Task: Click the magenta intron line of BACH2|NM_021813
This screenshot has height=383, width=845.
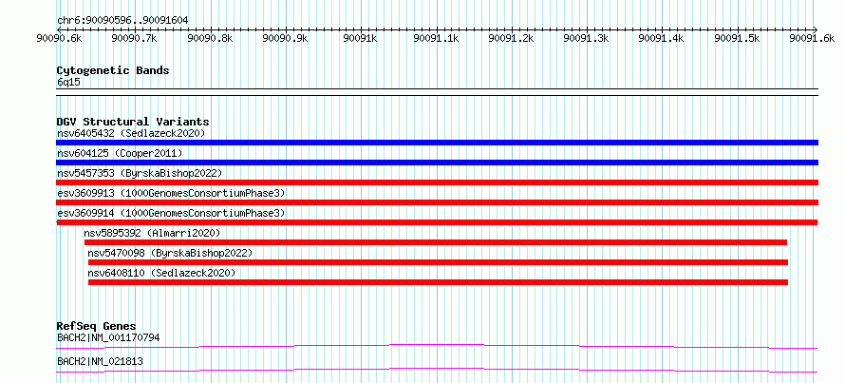Action: tap(437, 370)
